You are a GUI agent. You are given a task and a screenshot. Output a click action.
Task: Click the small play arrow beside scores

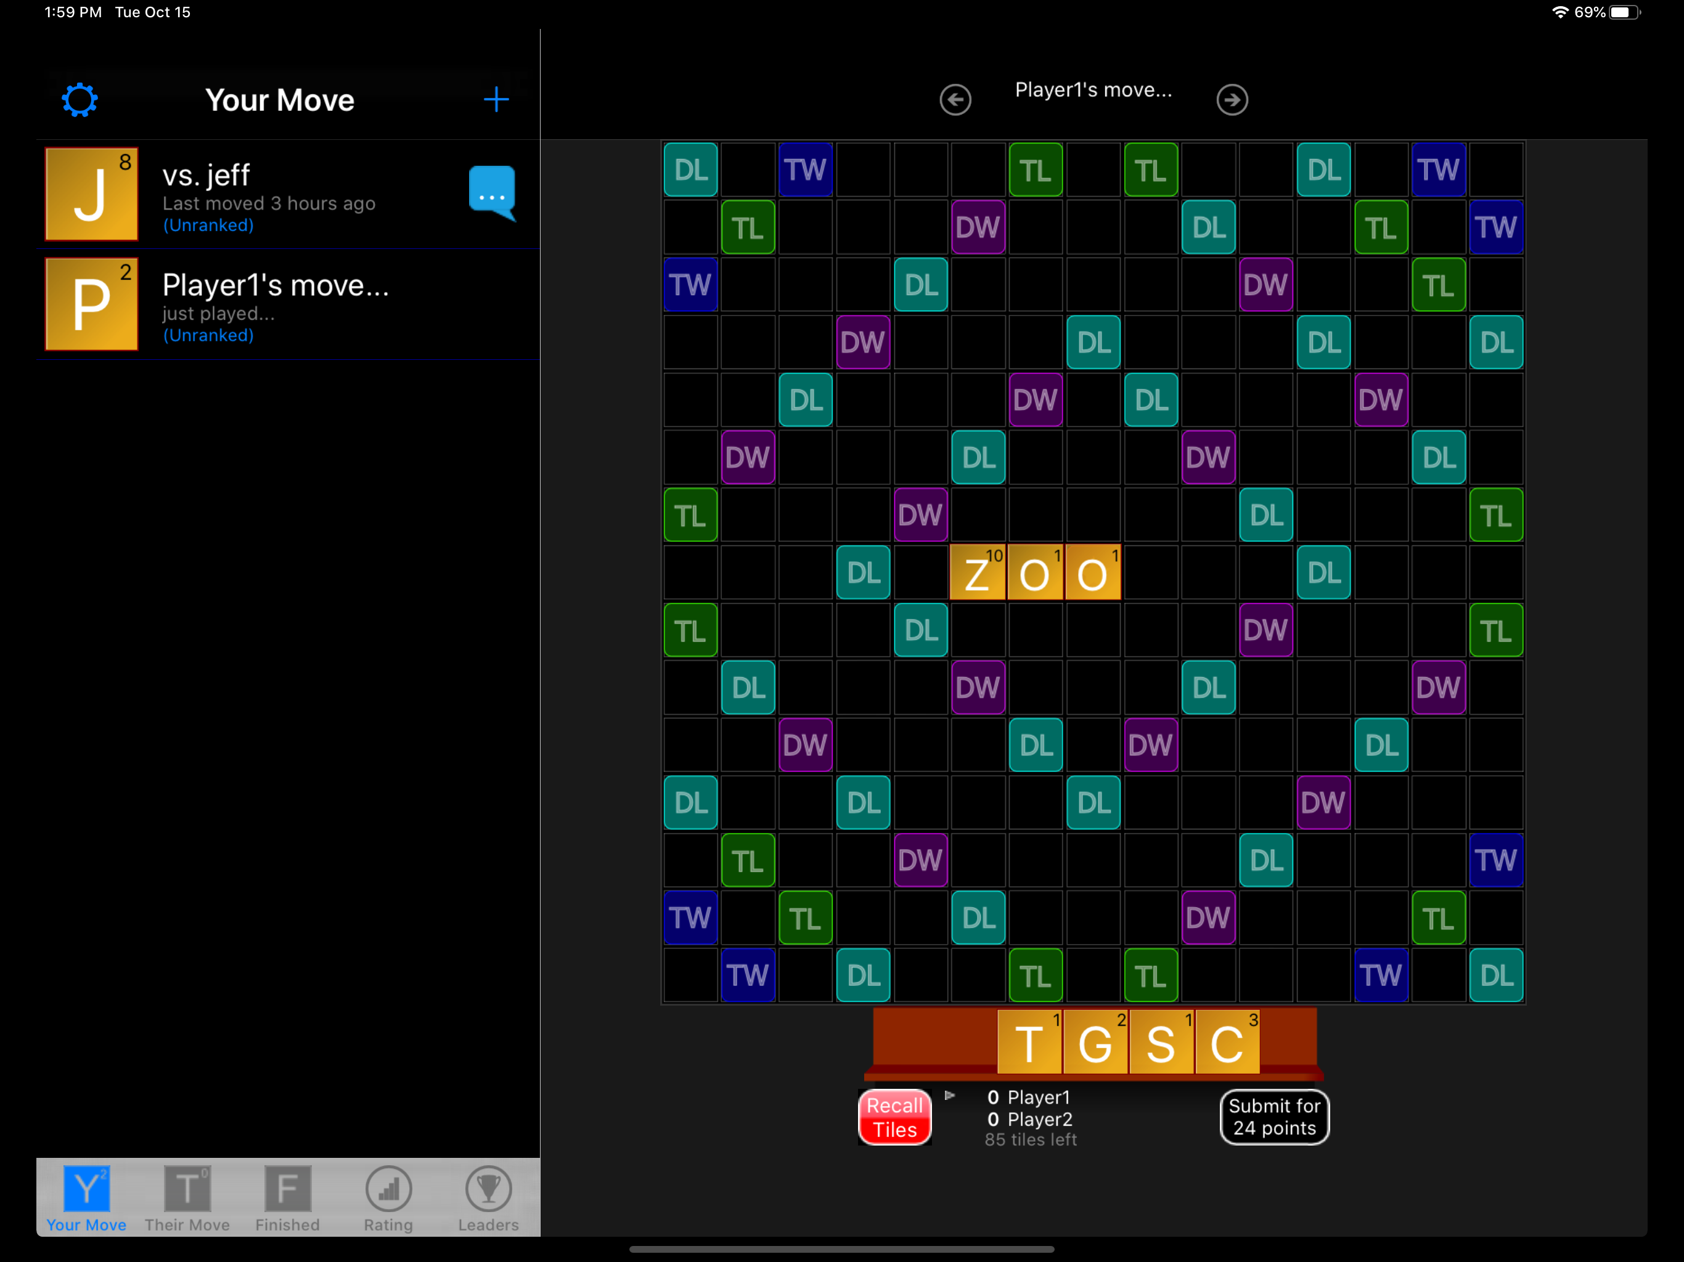click(x=949, y=1095)
